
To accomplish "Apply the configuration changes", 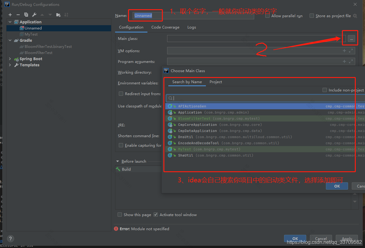I will 347,238.
